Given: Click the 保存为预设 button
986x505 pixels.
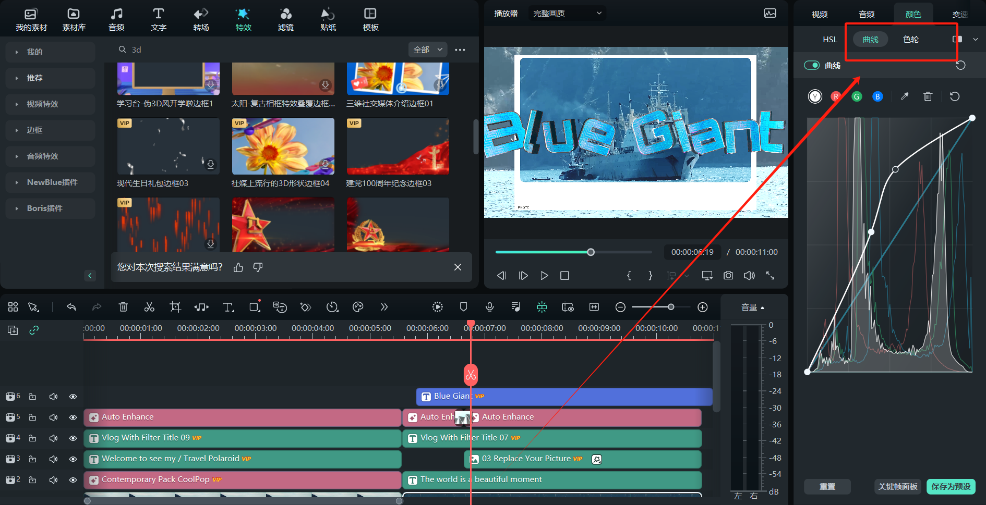Looking at the screenshot, I should click(x=951, y=486).
